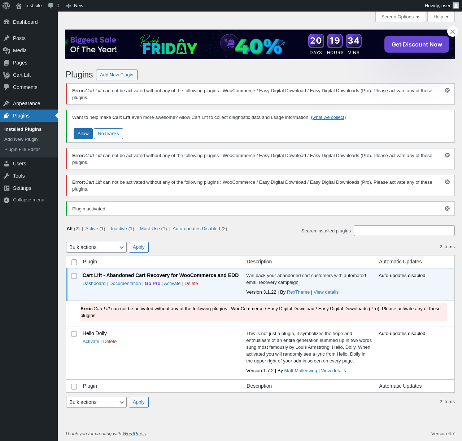Activate the Hello Dolly plugin
The height and width of the screenshot is (441, 462).
point(91,342)
